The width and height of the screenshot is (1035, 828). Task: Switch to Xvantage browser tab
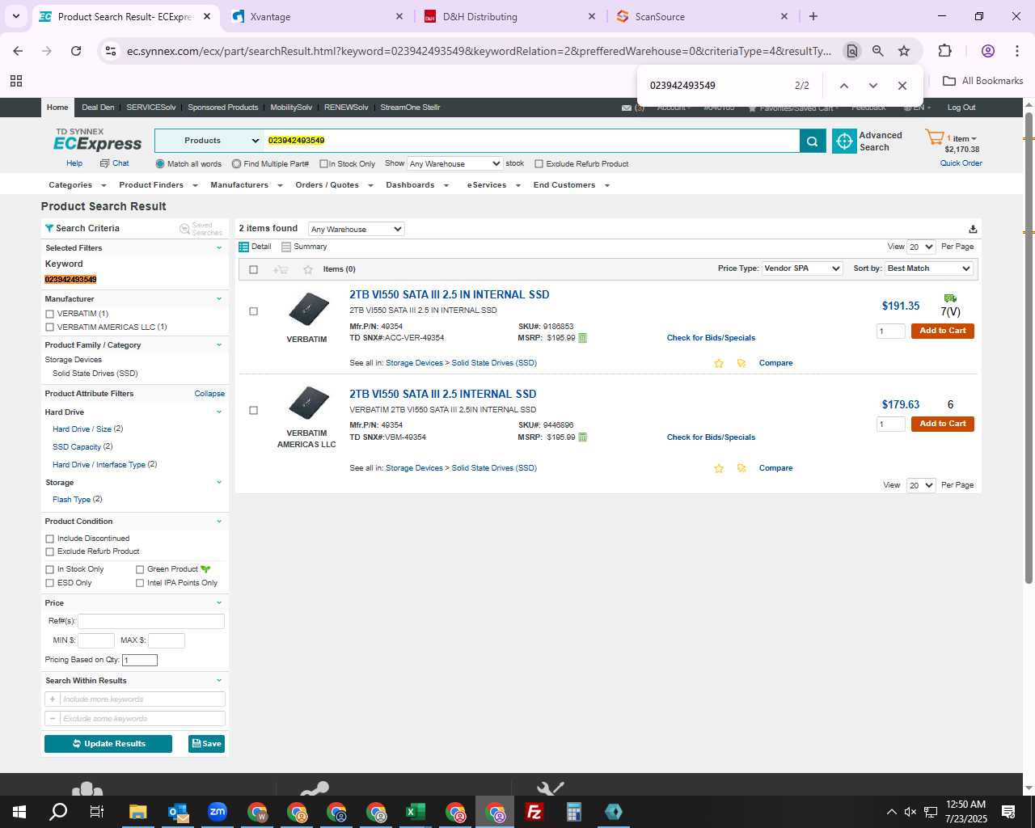click(315, 16)
